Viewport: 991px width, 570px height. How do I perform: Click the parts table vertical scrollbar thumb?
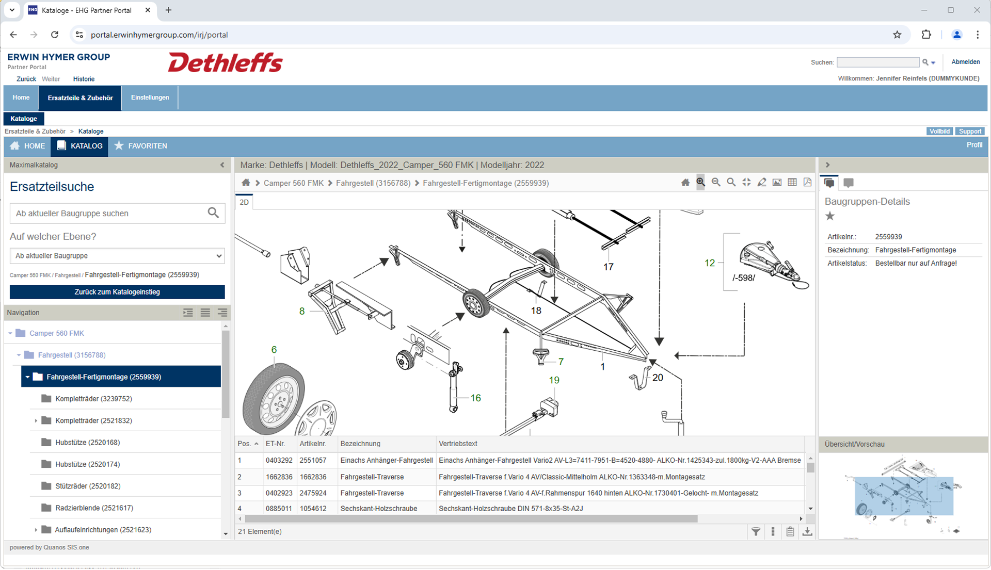[810, 467]
